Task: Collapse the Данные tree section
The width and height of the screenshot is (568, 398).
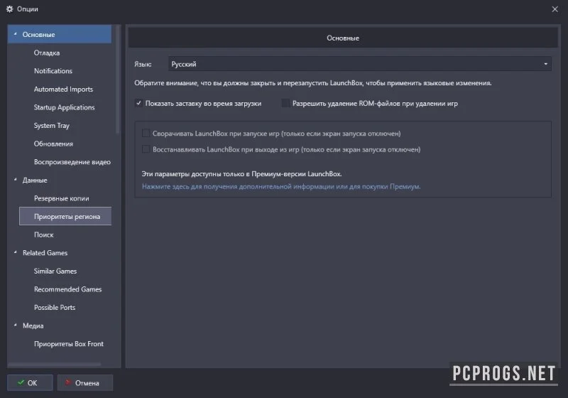Action: coord(15,180)
